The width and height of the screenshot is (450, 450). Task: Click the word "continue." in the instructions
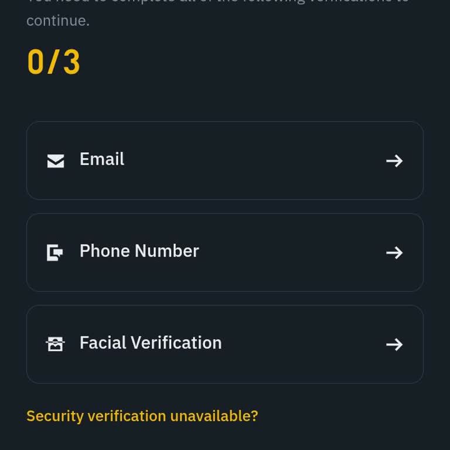point(58,21)
